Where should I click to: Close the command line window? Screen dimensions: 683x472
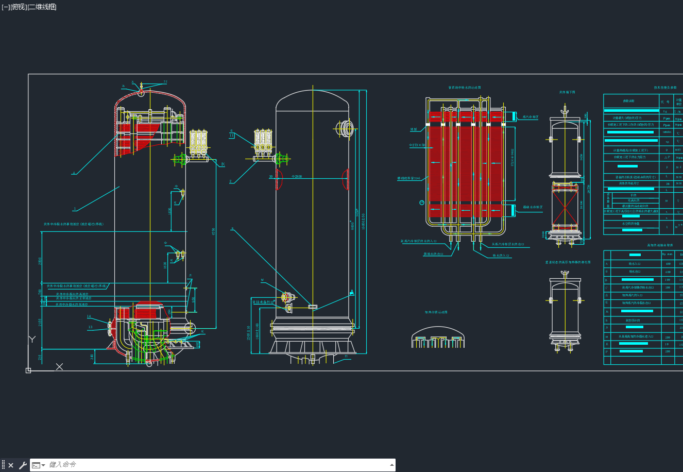11,465
